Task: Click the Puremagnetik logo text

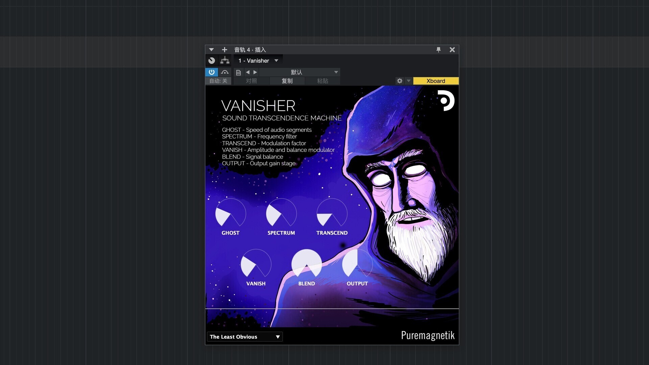Action: (x=428, y=335)
